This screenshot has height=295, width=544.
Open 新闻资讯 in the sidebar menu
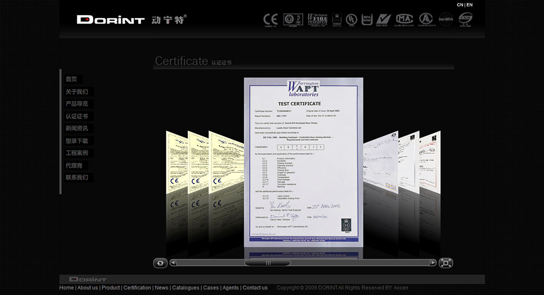point(77,128)
